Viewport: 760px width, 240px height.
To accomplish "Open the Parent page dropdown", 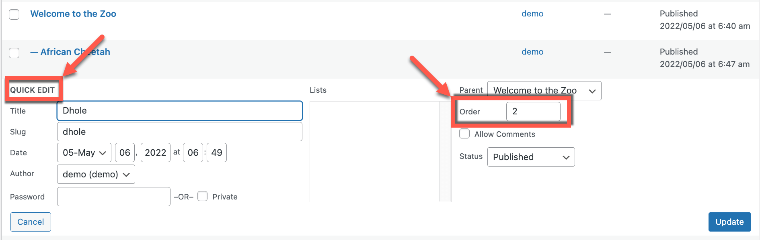I will [544, 91].
